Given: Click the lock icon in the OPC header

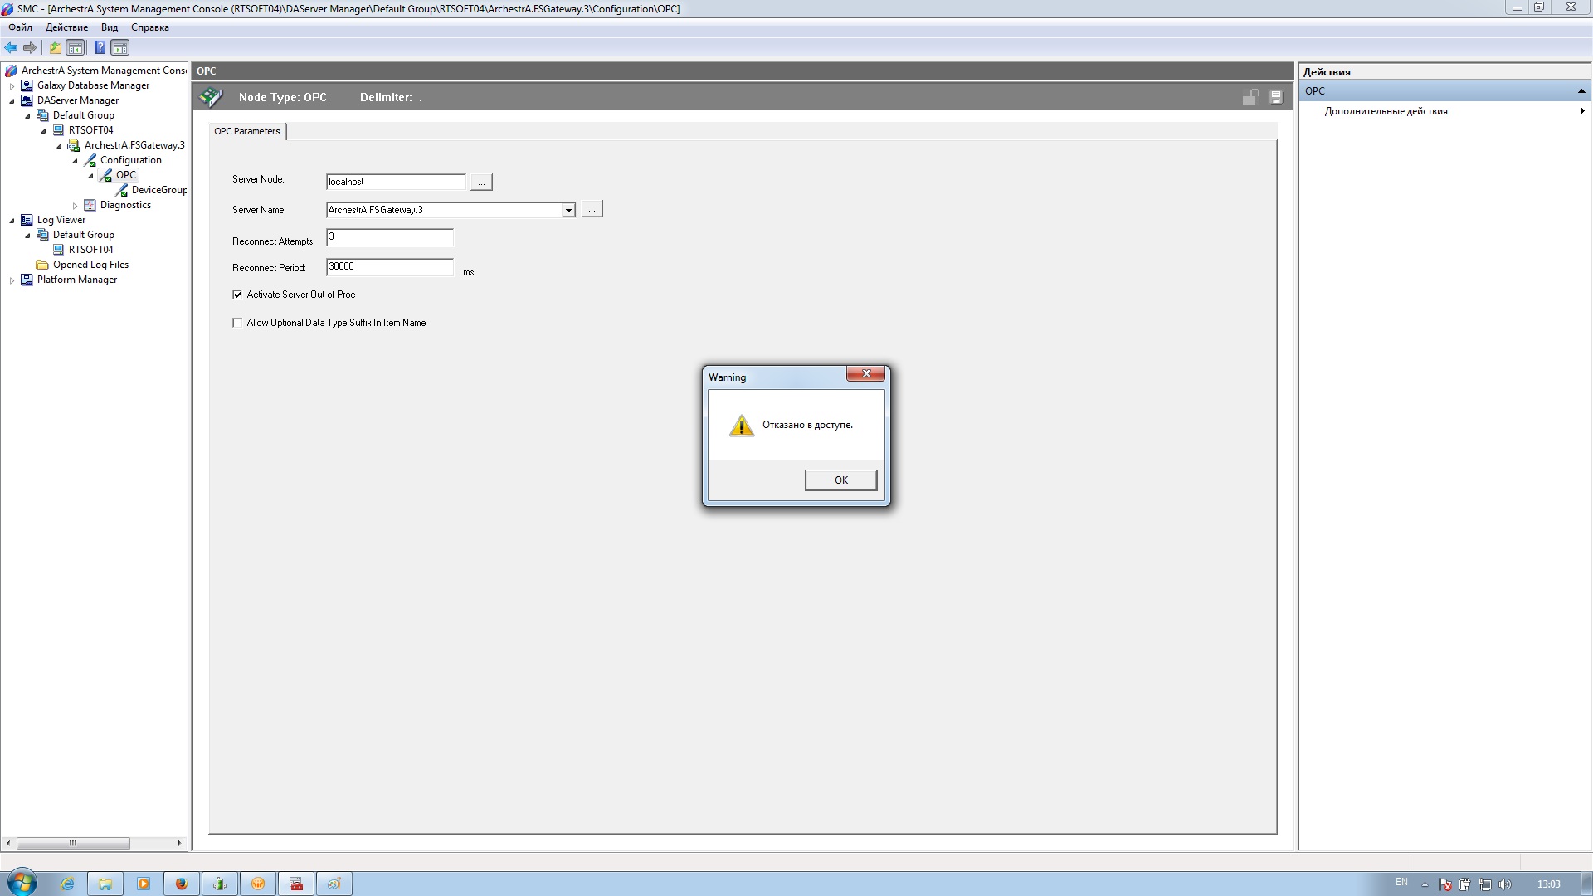Looking at the screenshot, I should pos(1250,97).
